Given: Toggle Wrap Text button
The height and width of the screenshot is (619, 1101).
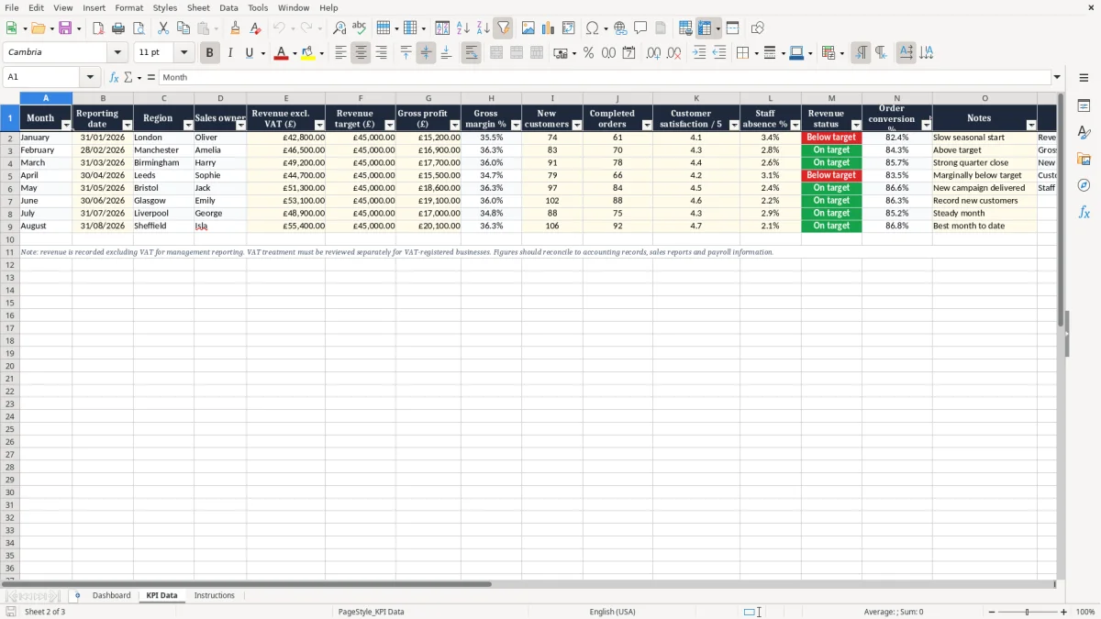Looking at the screenshot, I should tap(471, 53).
